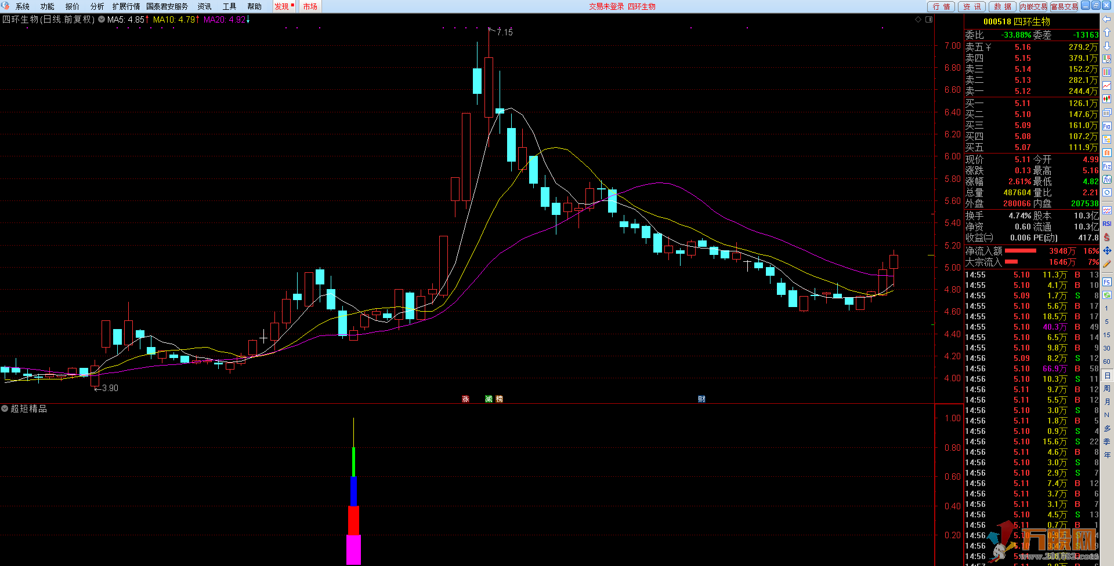Click the red S dollar icon

[1107, 237]
